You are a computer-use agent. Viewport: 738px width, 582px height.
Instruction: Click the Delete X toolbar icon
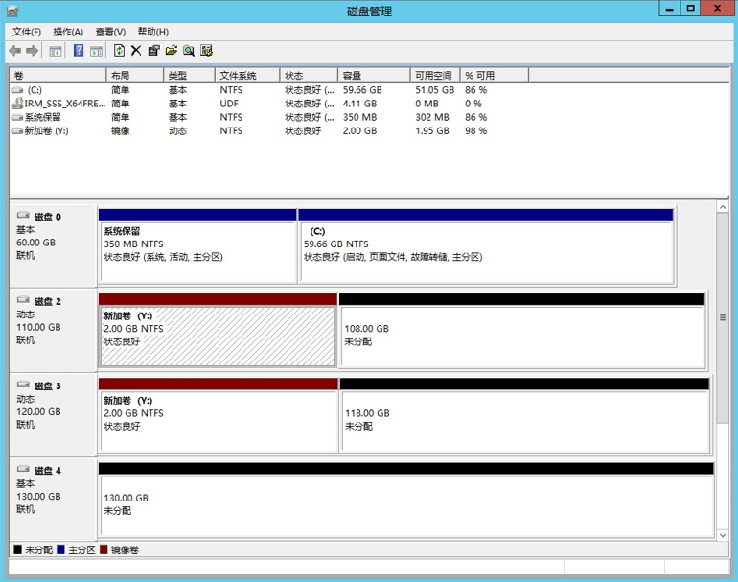click(x=136, y=51)
